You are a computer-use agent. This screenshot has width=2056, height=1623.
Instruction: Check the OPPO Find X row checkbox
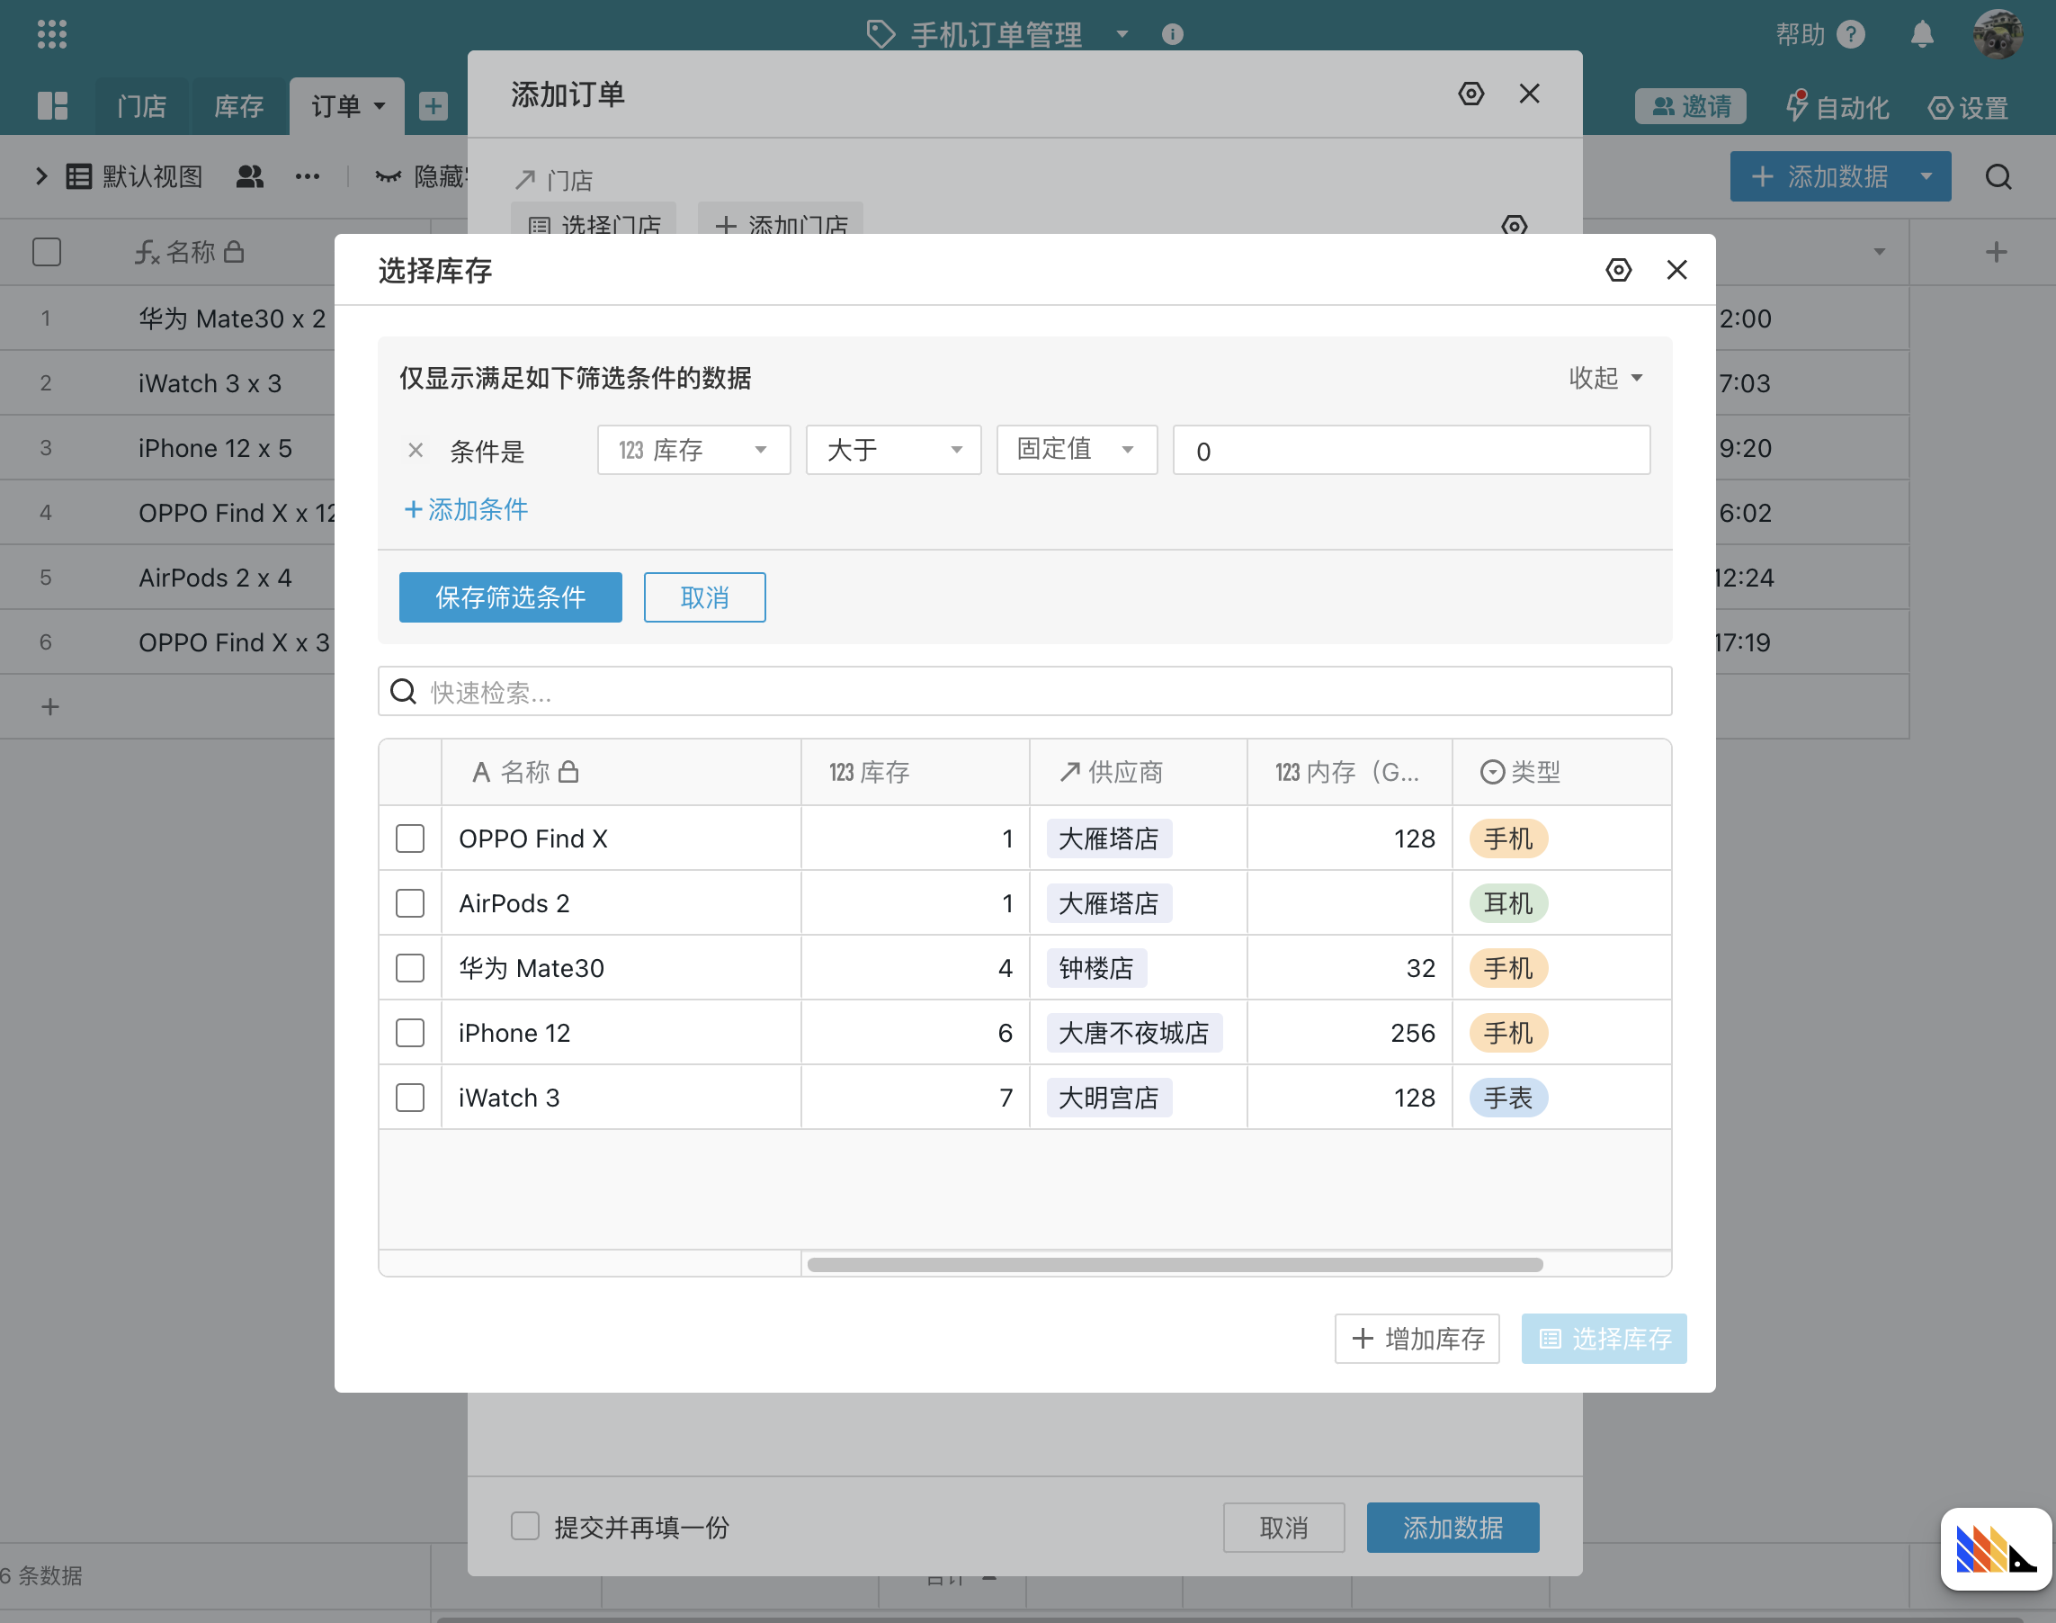410,838
